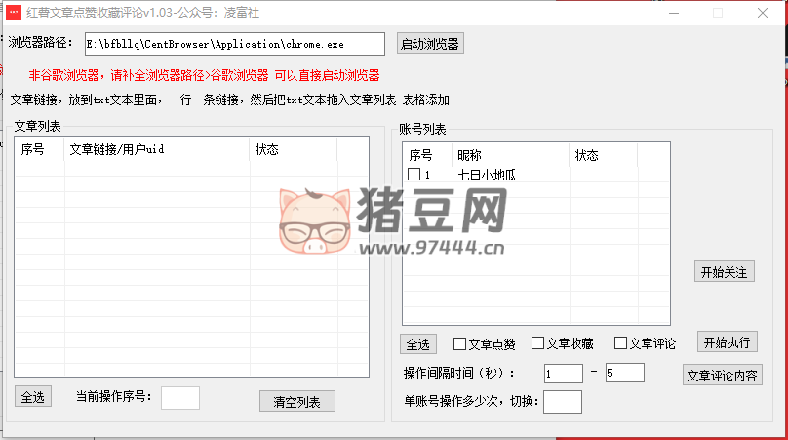The height and width of the screenshot is (440, 788).
Task: Toggle the 文章收藏 checkbox
Action: click(538, 344)
